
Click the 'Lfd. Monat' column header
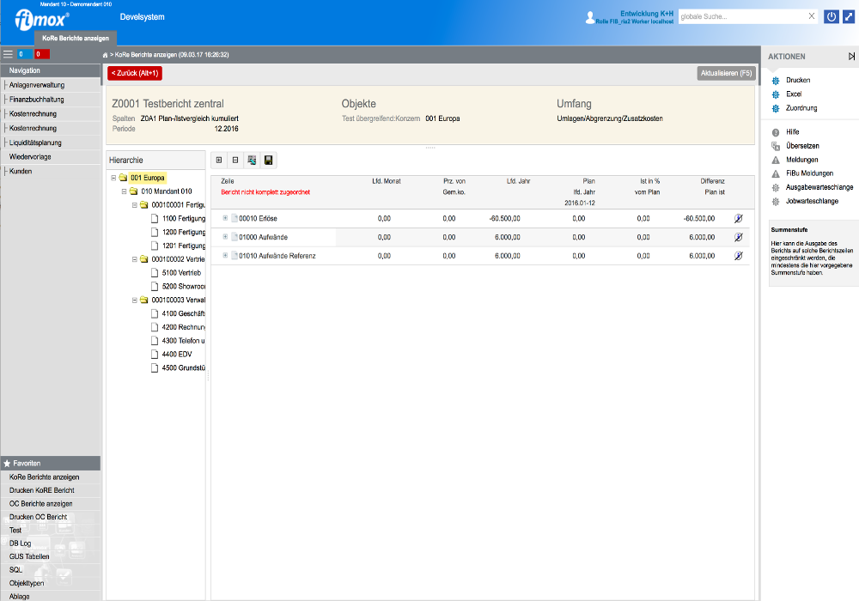(387, 181)
